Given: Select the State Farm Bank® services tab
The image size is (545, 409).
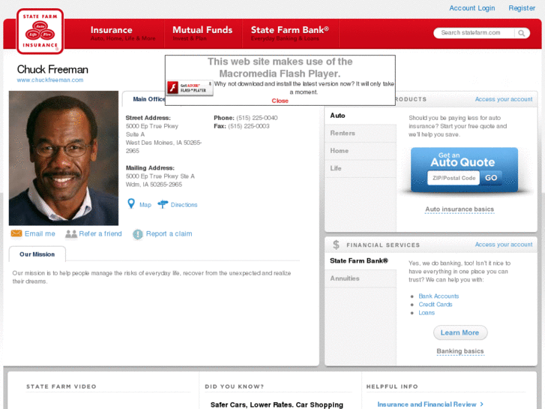Looking at the screenshot, I should point(361,260).
